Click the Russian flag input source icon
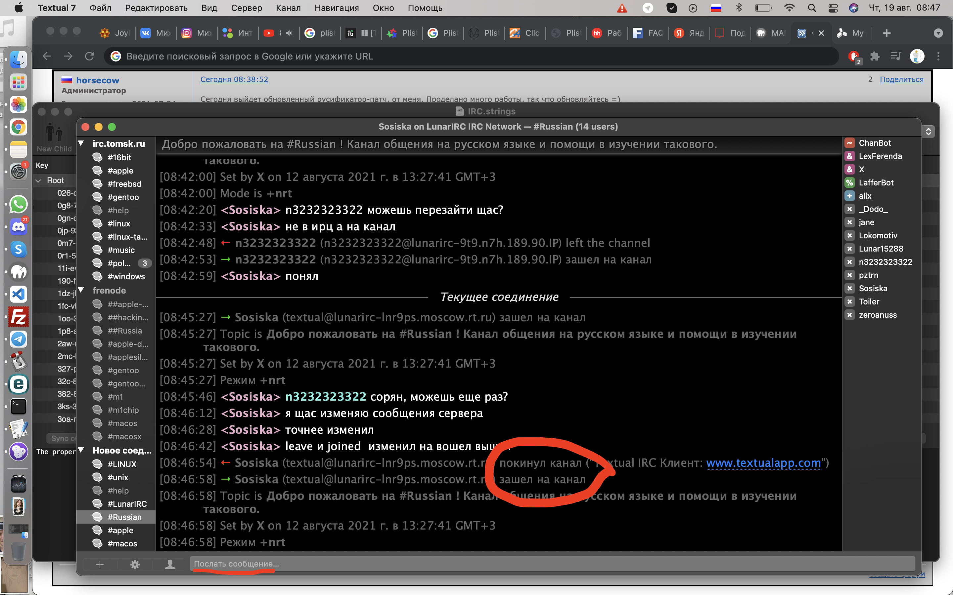The height and width of the screenshot is (595, 953). coord(716,8)
